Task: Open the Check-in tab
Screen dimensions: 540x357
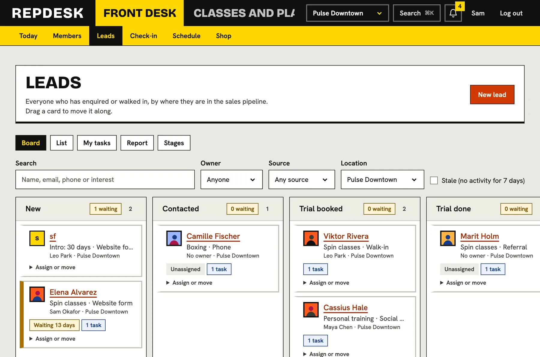Action: [143, 36]
